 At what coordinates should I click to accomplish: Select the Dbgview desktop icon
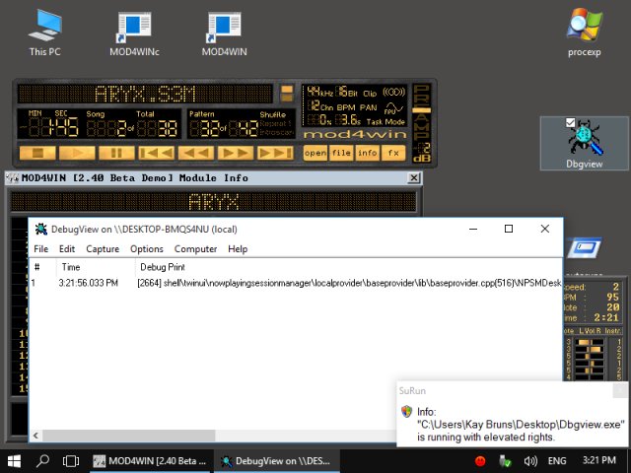click(x=585, y=144)
